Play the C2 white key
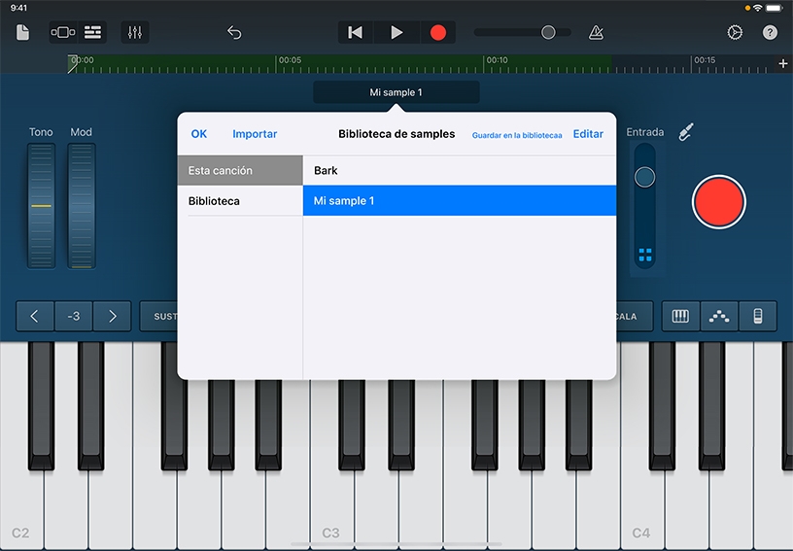Image resolution: width=793 pixels, height=551 pixels. [x=21, y=505]
